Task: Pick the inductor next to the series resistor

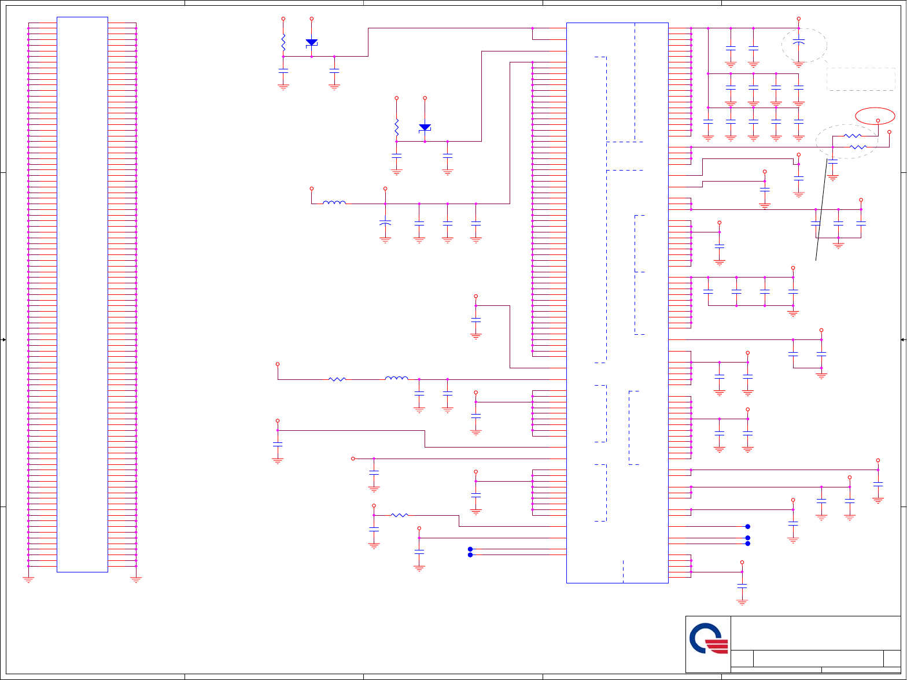Action: pos(397,379)
